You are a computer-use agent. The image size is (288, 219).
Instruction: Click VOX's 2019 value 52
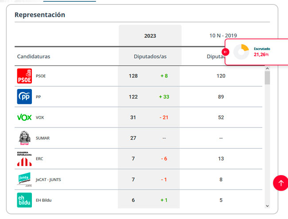click(x=221, y=117)
